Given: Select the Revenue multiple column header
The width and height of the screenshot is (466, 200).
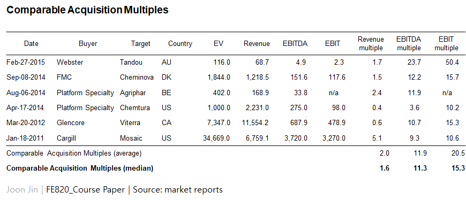Looking at the screenshot, I should coord(371,44).
